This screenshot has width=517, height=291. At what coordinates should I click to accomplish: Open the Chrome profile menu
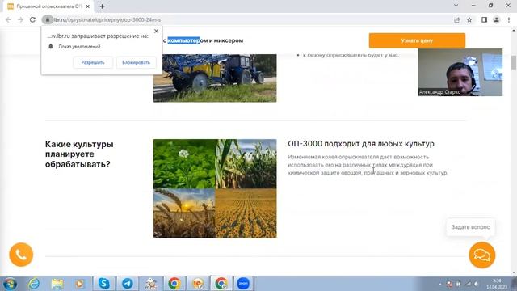pyautogui.click(x=496, y=19)
